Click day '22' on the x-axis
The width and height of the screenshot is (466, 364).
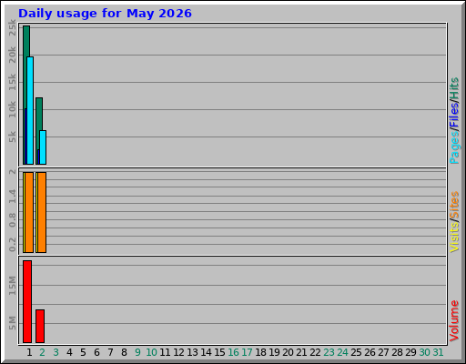[315, 352]
